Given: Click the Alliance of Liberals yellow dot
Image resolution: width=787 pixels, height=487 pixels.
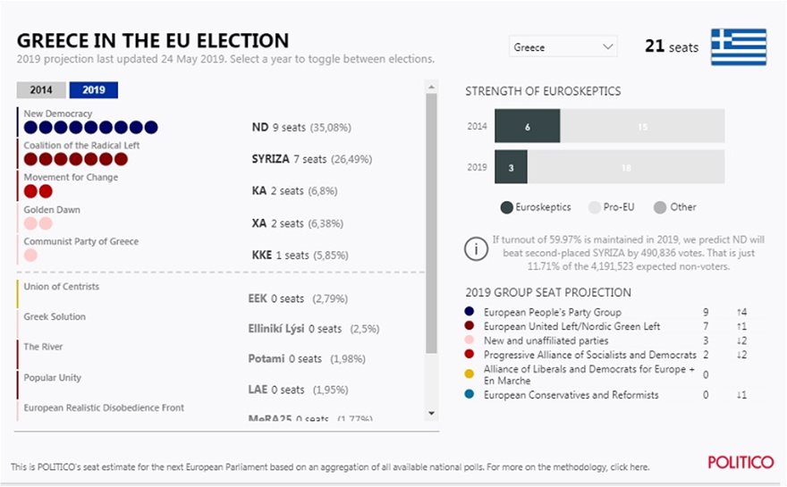Looking at the screenshot, I should [x=470, y=374].
